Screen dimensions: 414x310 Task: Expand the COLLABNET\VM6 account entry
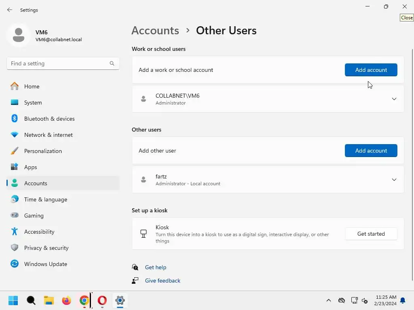(394, 99)
